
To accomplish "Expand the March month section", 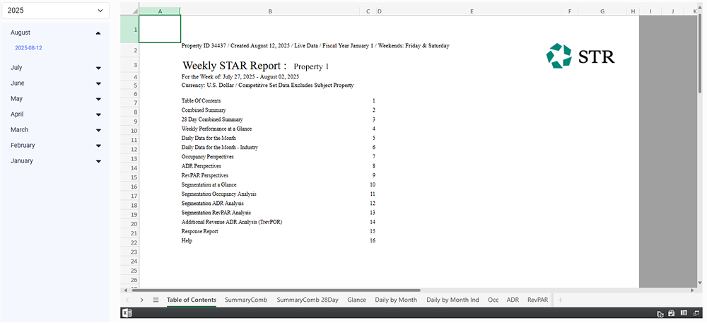I will coord(98,130).
